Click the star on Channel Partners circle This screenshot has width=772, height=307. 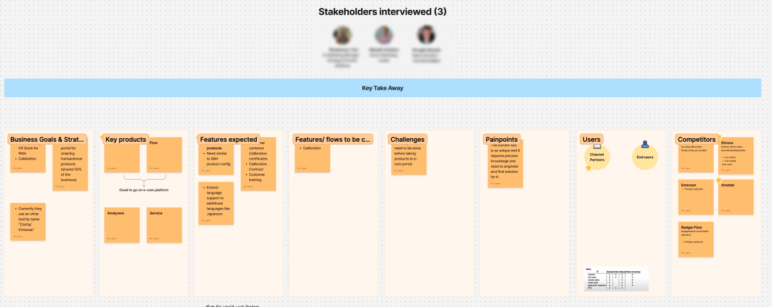pyautogui.click(x=589, y=168)
